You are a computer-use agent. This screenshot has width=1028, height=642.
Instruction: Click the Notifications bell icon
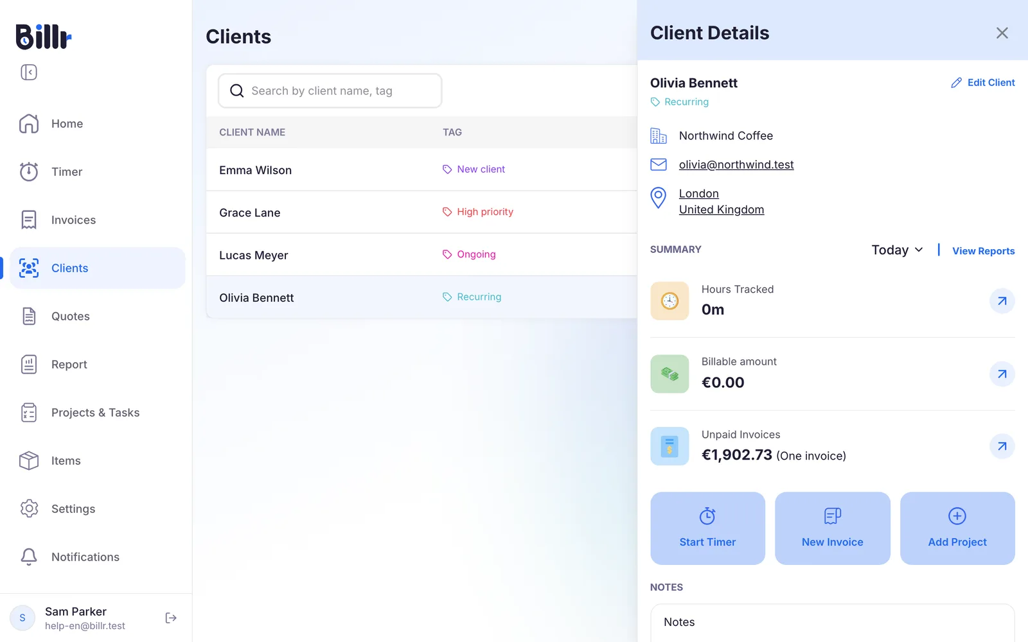point(29,557)
